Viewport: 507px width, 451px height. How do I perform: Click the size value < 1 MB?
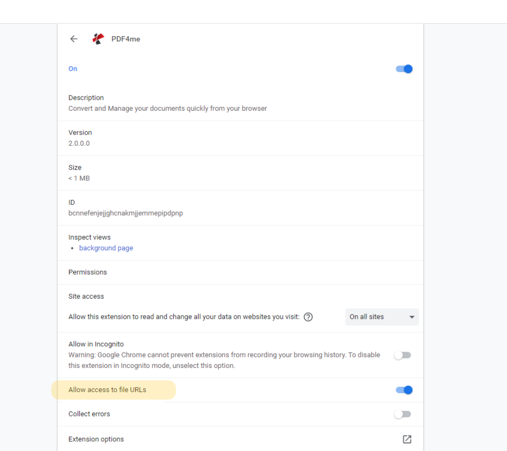click(79, 179)
